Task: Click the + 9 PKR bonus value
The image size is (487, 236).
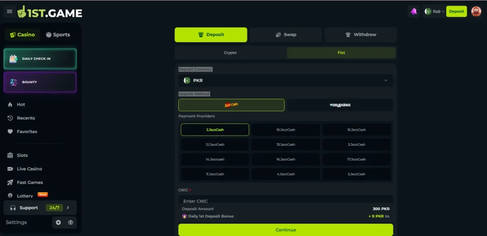Action: pos(376,216)
